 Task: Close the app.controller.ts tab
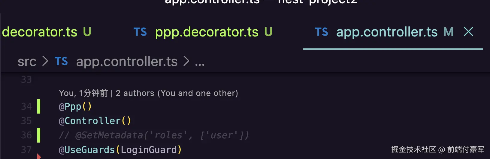coord(468,32)
